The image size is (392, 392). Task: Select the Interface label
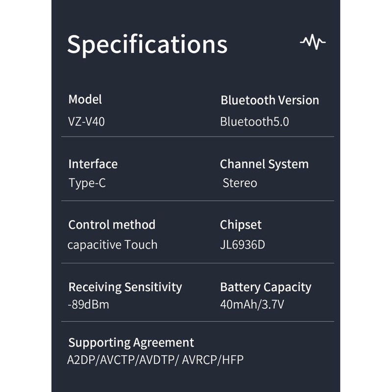point(93,164)
